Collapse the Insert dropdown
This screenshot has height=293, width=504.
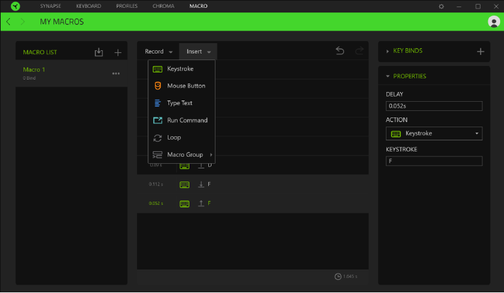(x=198, y=52)
